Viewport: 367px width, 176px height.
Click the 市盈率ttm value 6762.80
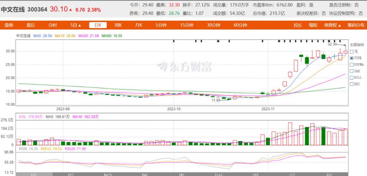coord(285,5)
